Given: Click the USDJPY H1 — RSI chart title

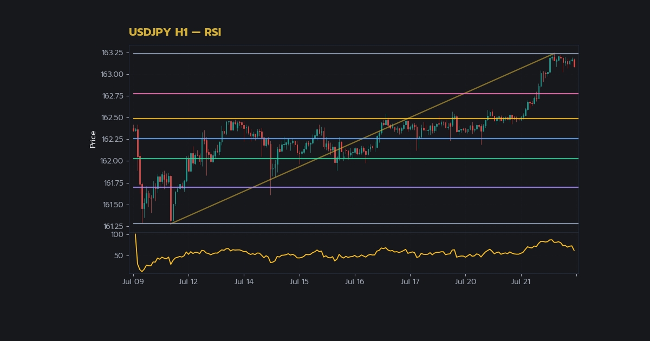Looking at the screenshot, I should click(175, 32).
